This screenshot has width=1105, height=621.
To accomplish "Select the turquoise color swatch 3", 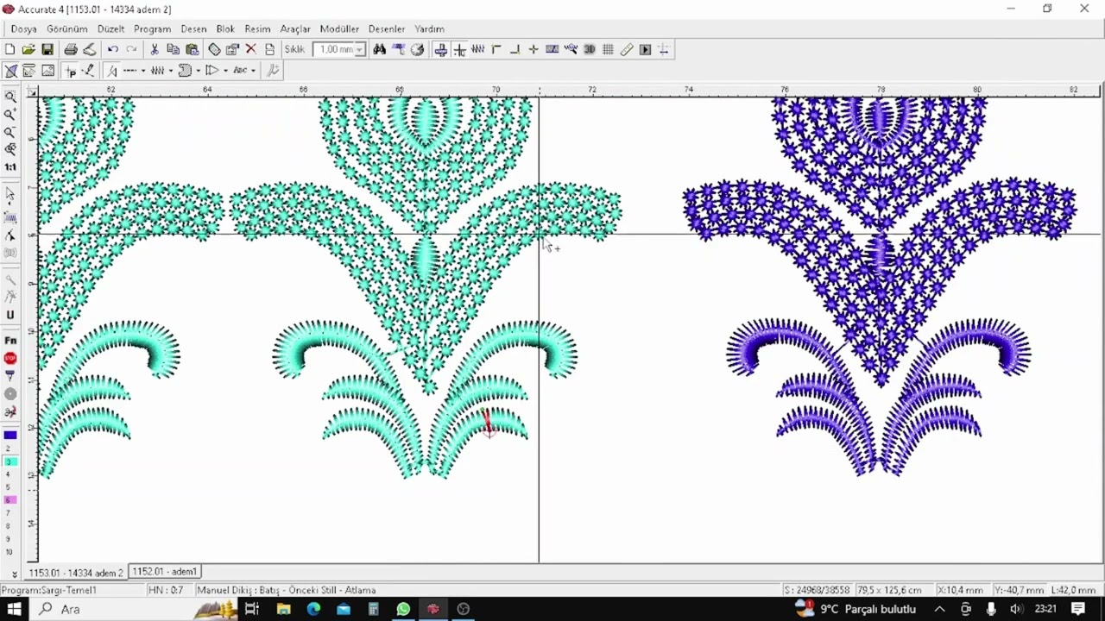I will pos(10,462).
